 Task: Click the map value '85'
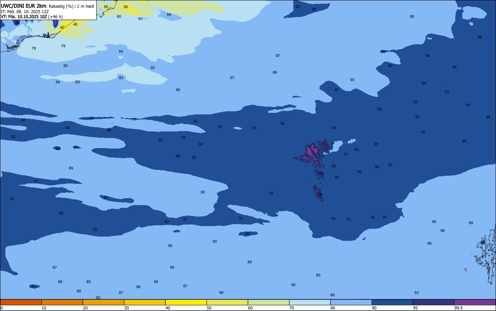pyautogui.click(x=65, y=66)
